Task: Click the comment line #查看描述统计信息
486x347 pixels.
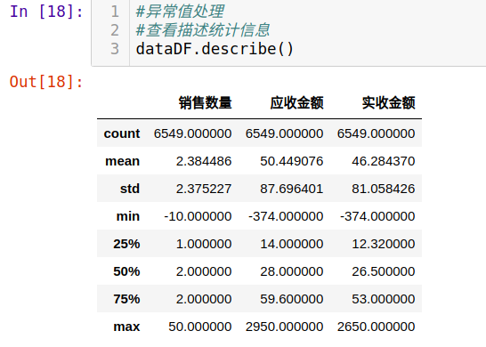Action: pyautogui.click(x=203, y=30)
